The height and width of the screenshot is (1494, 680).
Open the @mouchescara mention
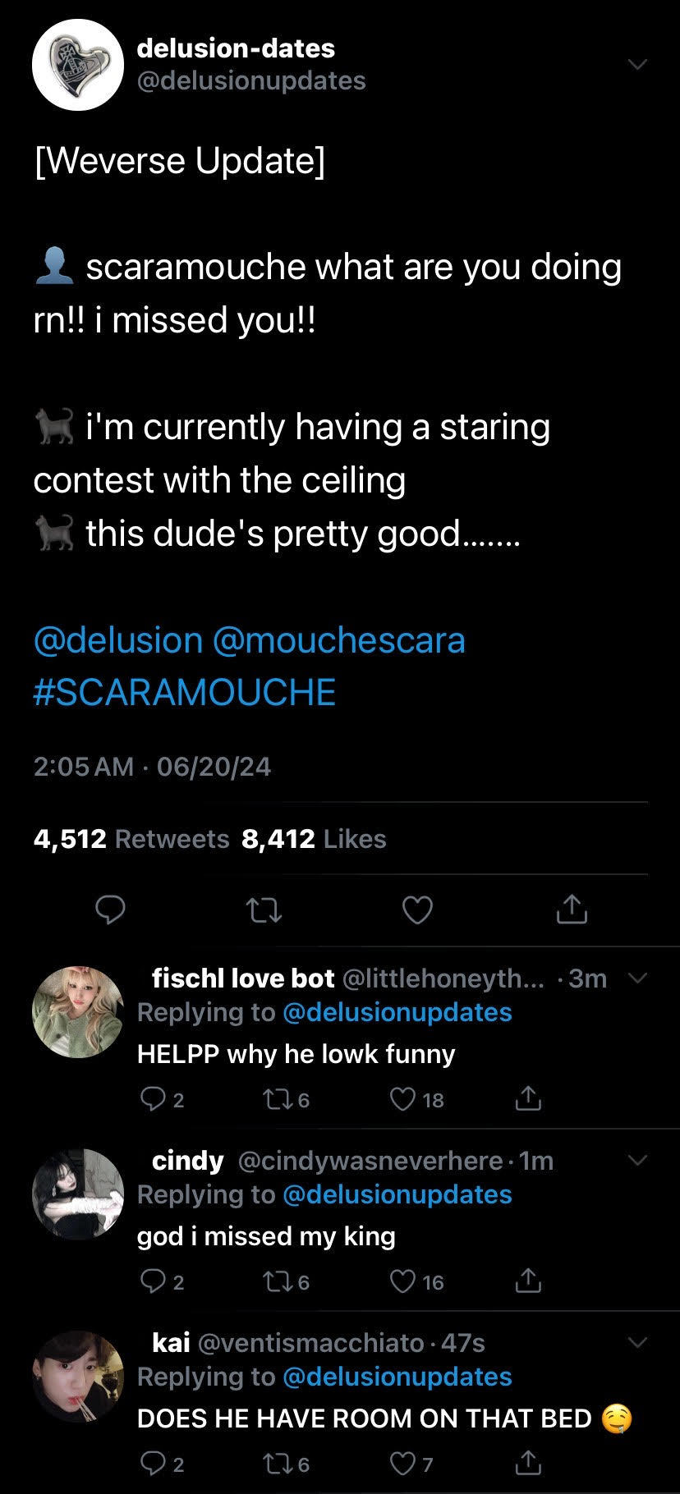[338, 640]
